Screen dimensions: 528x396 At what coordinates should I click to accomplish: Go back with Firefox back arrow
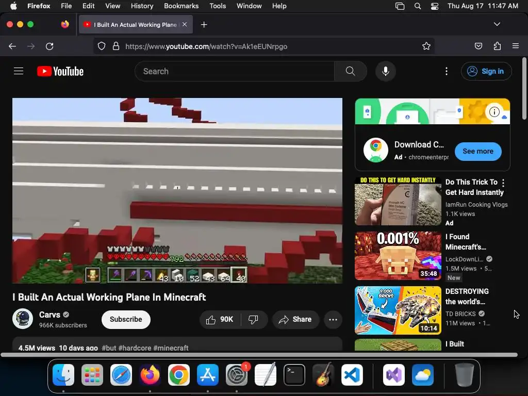click(12, 46)
